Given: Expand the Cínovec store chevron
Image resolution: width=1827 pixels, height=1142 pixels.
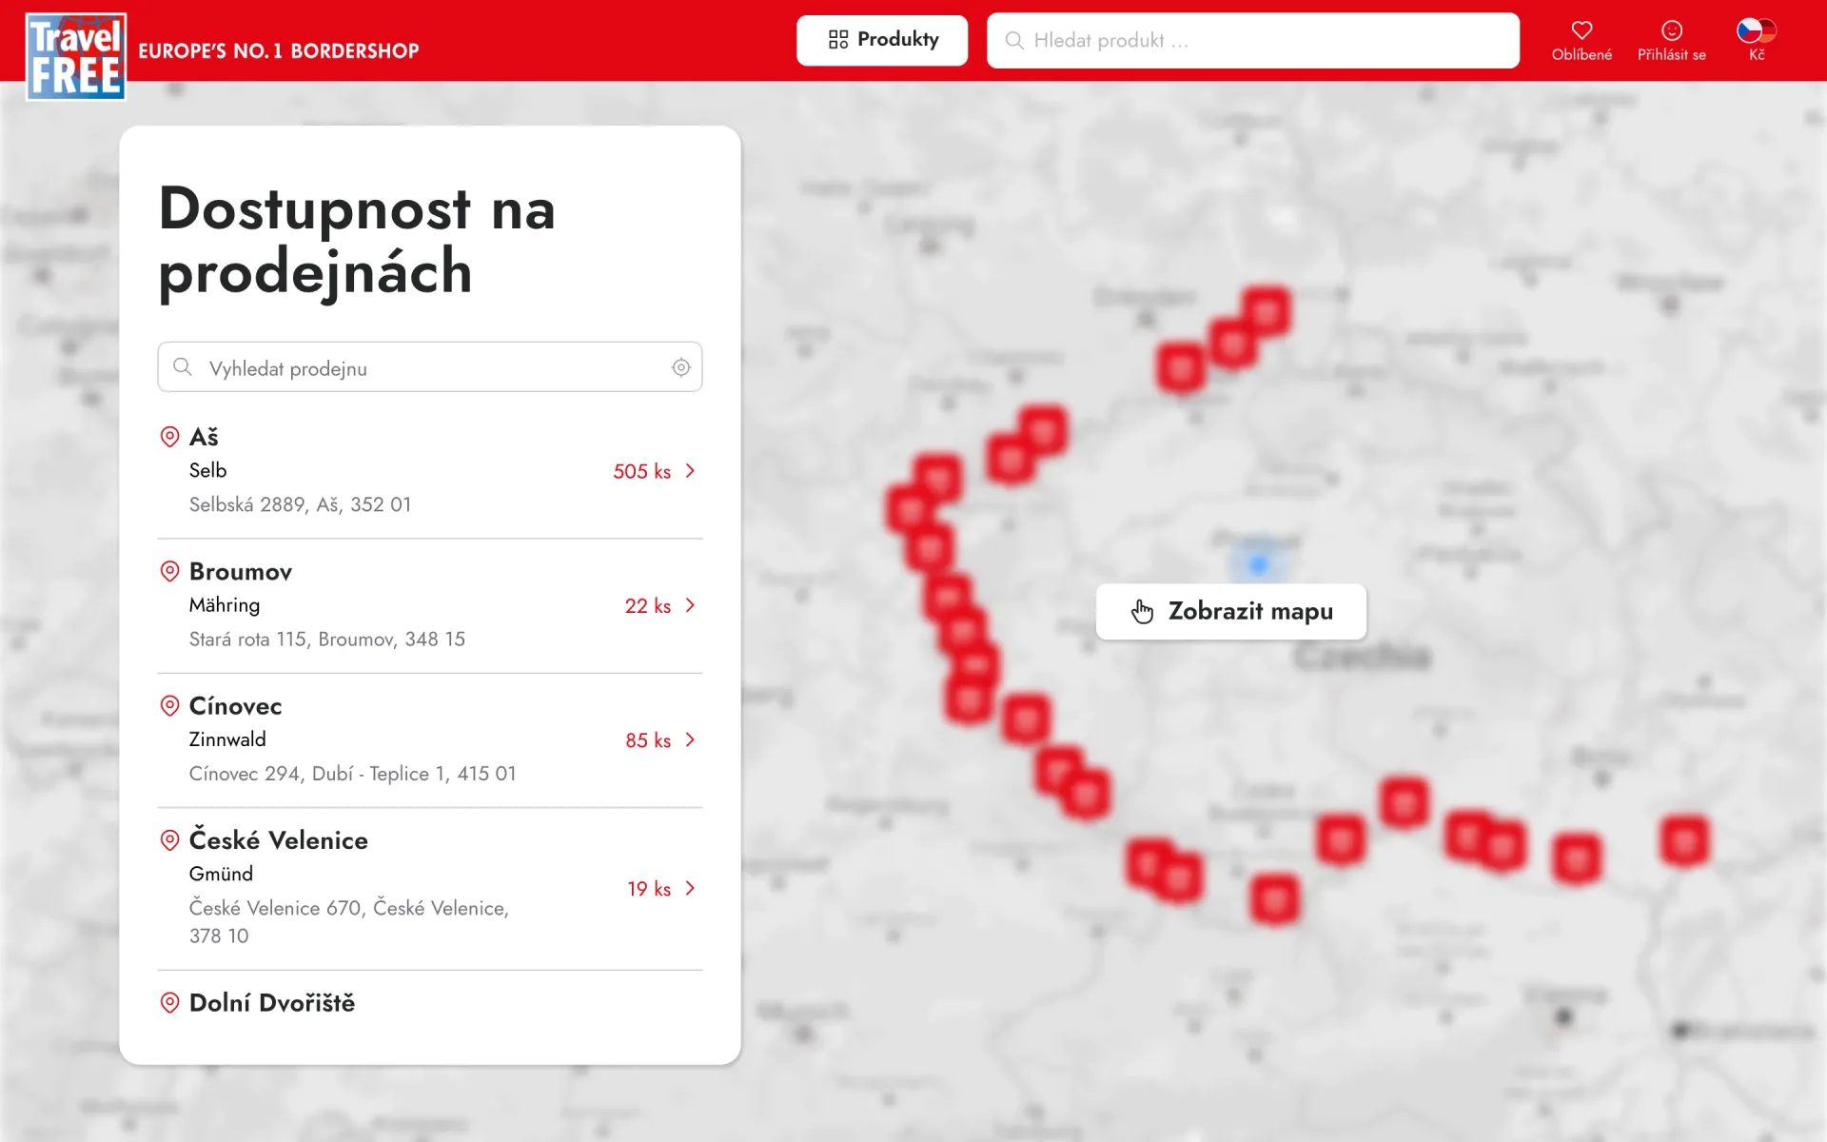Looking at the screenshot, I should click(691, 739).
